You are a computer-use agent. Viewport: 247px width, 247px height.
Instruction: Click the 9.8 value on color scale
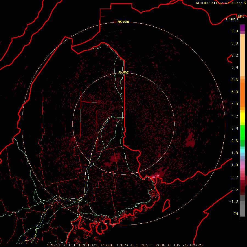coord(235,31)
